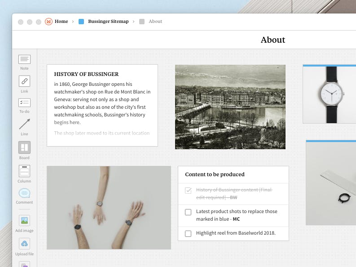Click the HISTORY OF BUSSINGER heading
Viewport: 356px width, 267px height.
coord(86,74)
